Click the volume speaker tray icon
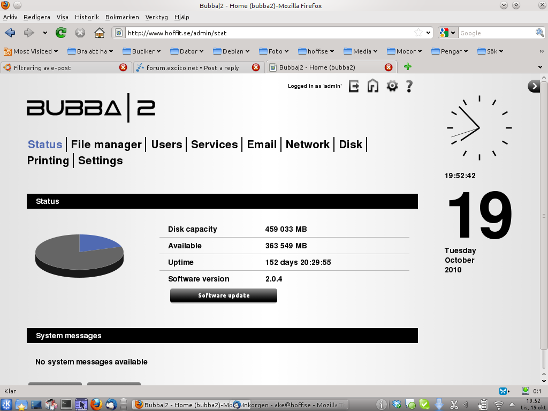This screenshot has height=411, width=548. click(466, 405)
